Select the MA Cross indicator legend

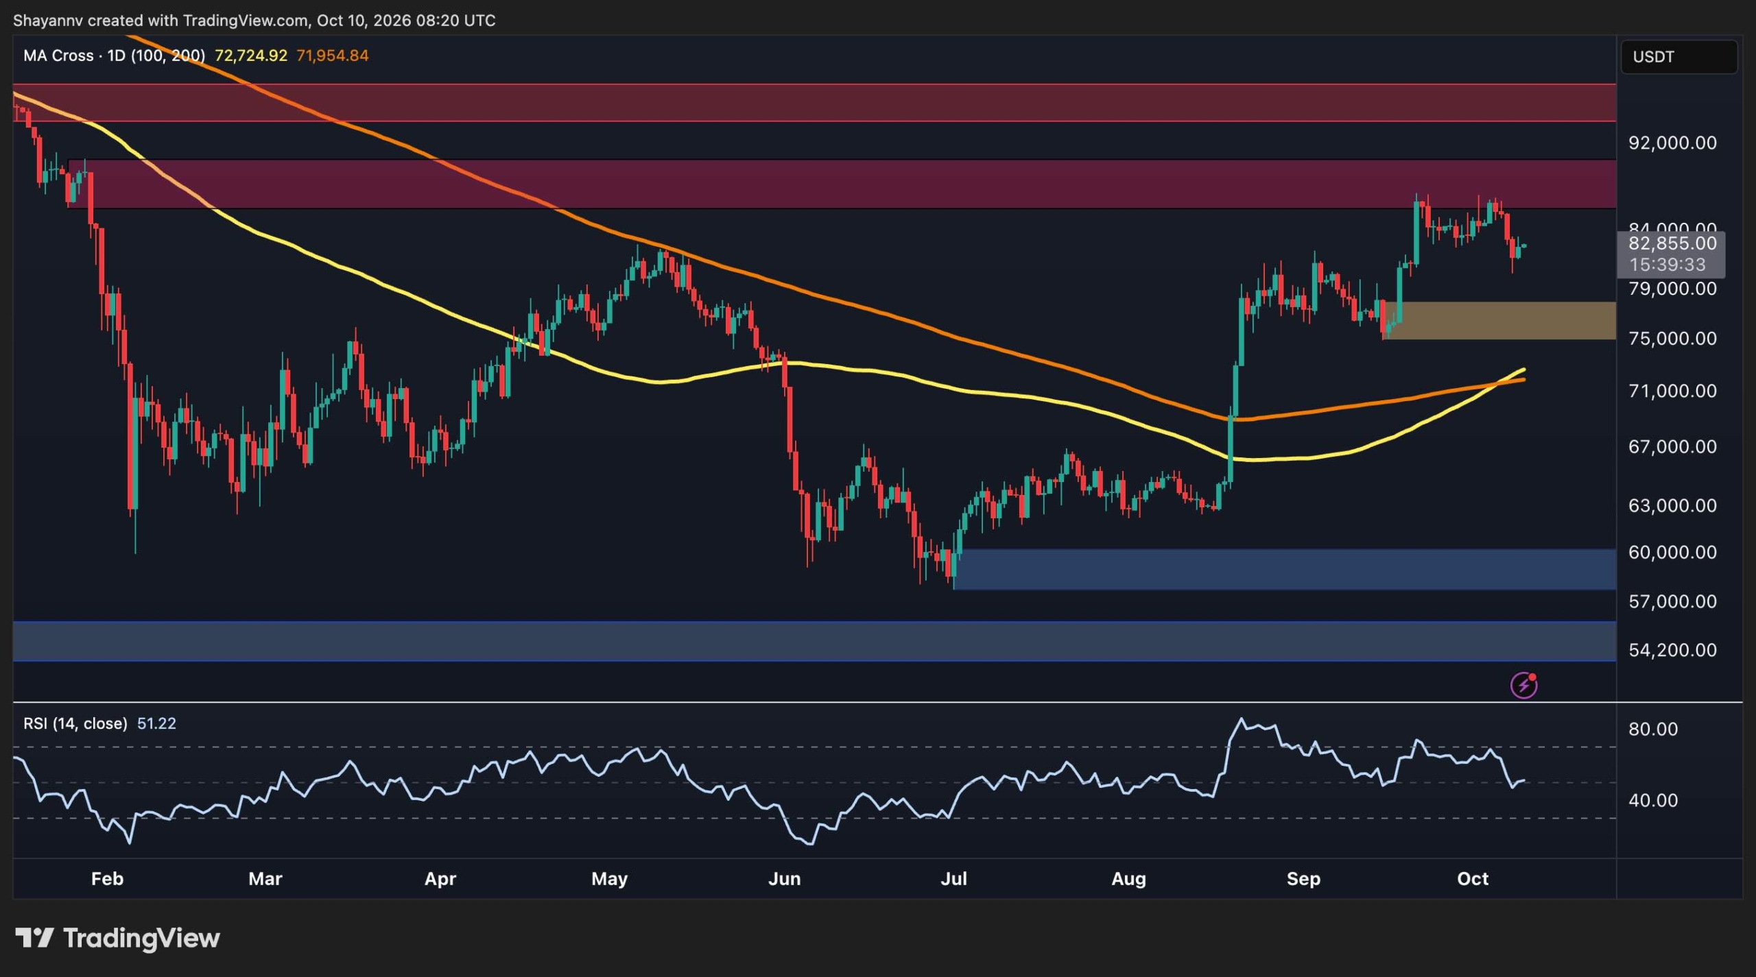click(x=114, y=56)
